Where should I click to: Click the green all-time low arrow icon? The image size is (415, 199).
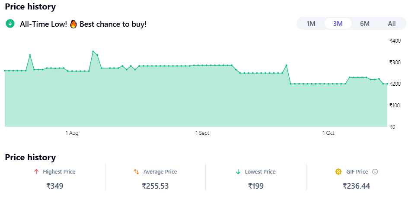pyautogui.click(x=10, y=24)
